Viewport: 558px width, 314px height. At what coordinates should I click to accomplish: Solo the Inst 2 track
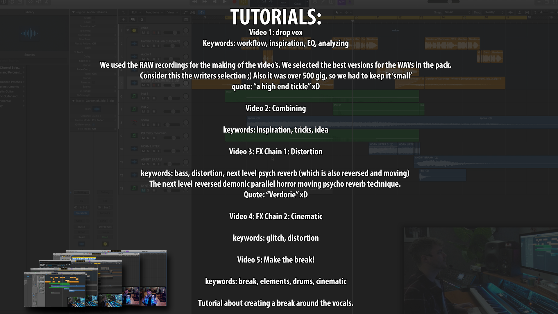click(x=148, y=111)
